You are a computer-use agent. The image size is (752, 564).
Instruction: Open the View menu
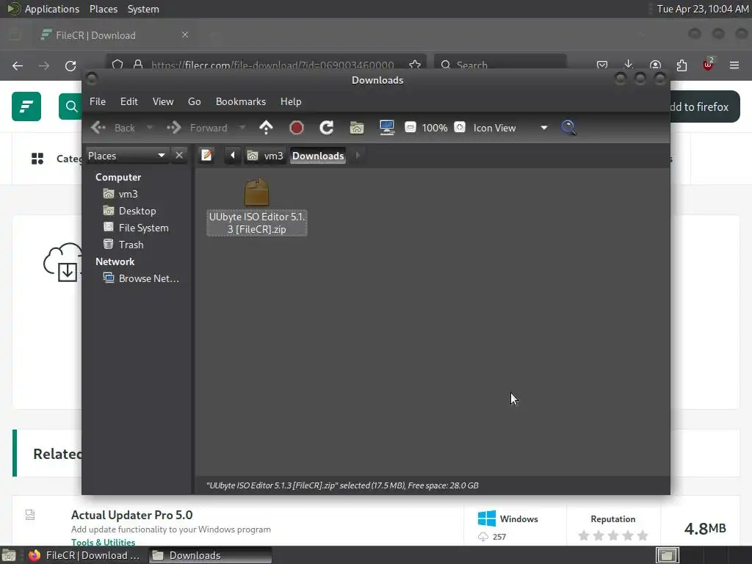click(163, 101)
